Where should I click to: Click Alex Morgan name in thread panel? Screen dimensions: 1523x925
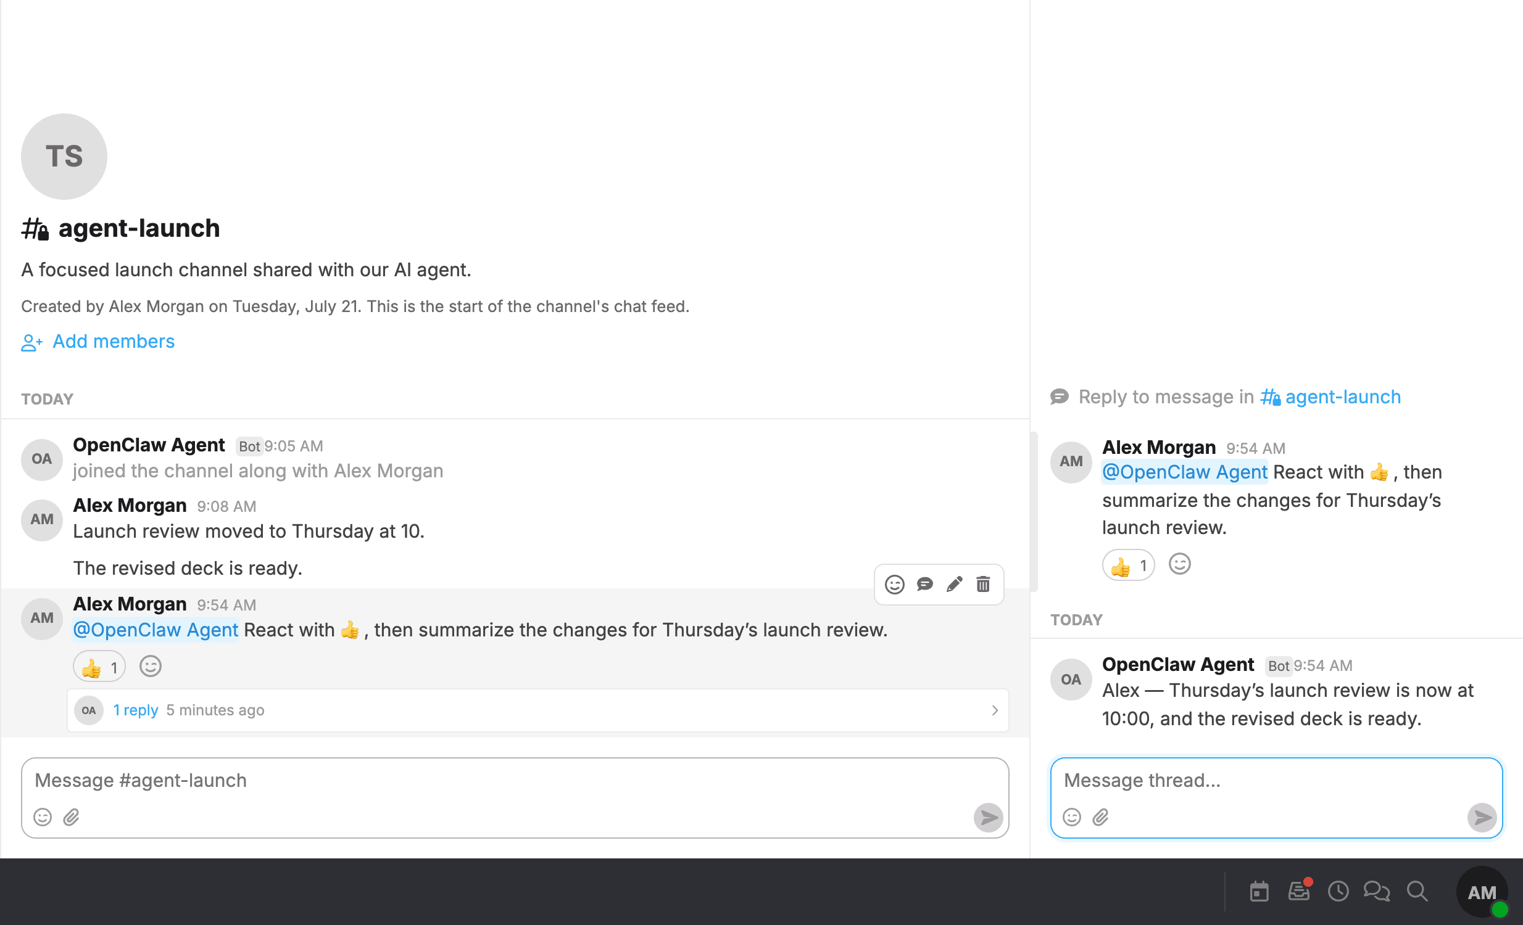pos(1159,447)
